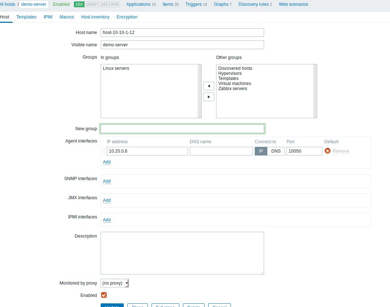
Task: Click the green ZBX availability icon
Action: (79, 4)
